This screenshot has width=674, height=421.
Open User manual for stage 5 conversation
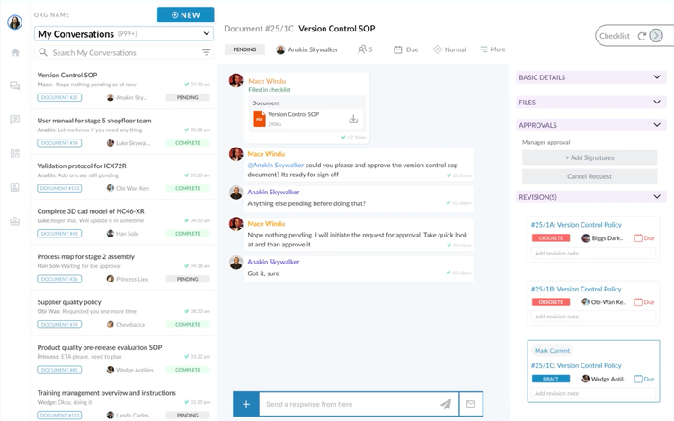[124, 131]
